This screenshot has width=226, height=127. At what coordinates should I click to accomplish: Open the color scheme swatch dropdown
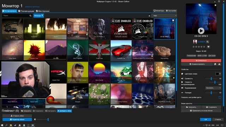218,74
